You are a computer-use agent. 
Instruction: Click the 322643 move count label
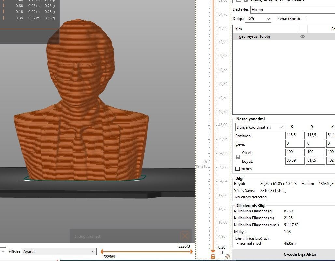pyautogui.click(x=184, y=246)
